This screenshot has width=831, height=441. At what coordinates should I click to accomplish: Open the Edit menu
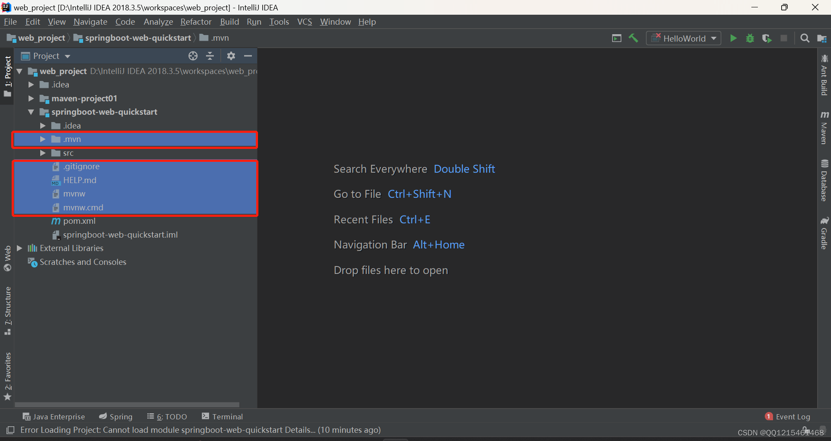pos(32,22)
